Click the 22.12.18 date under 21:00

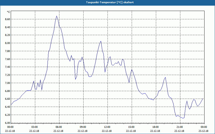click(179, 131)
